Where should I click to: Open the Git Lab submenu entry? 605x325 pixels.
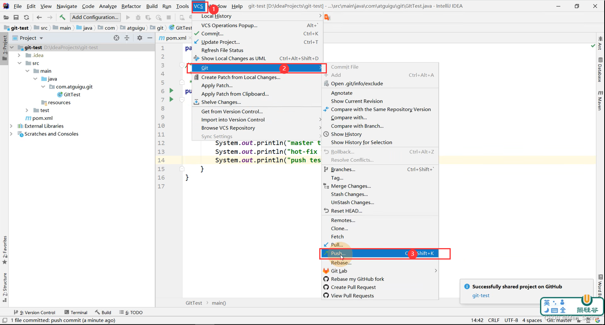pos(380,271)
